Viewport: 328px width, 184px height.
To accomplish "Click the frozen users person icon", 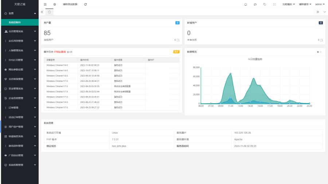I will (x=178, y=40).
